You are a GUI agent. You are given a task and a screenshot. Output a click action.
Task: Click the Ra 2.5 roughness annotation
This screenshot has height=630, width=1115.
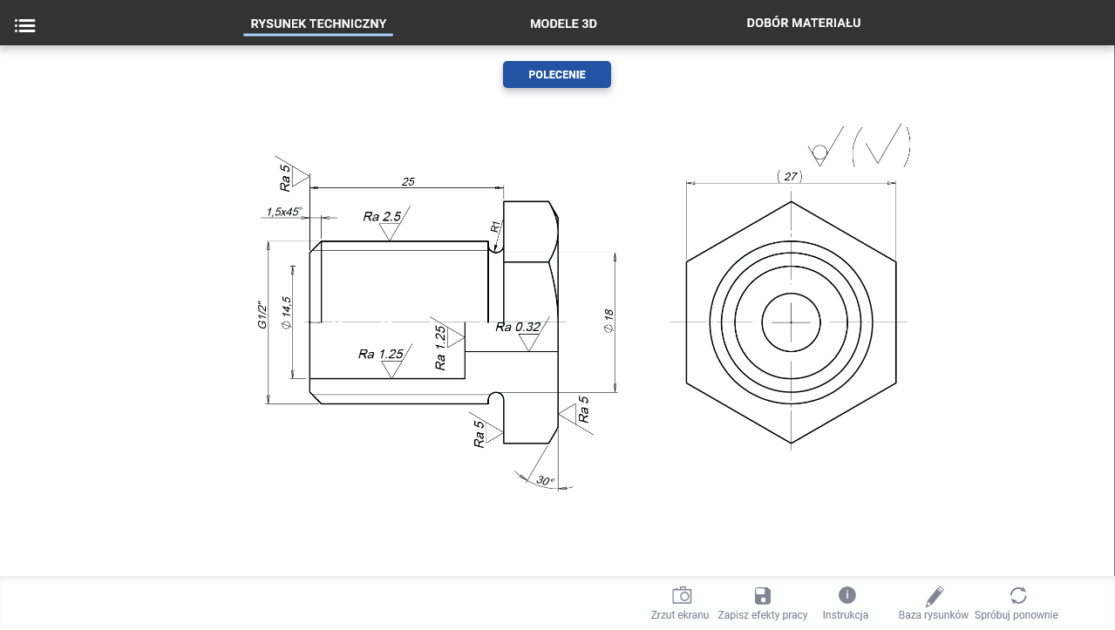coord(382,217)
